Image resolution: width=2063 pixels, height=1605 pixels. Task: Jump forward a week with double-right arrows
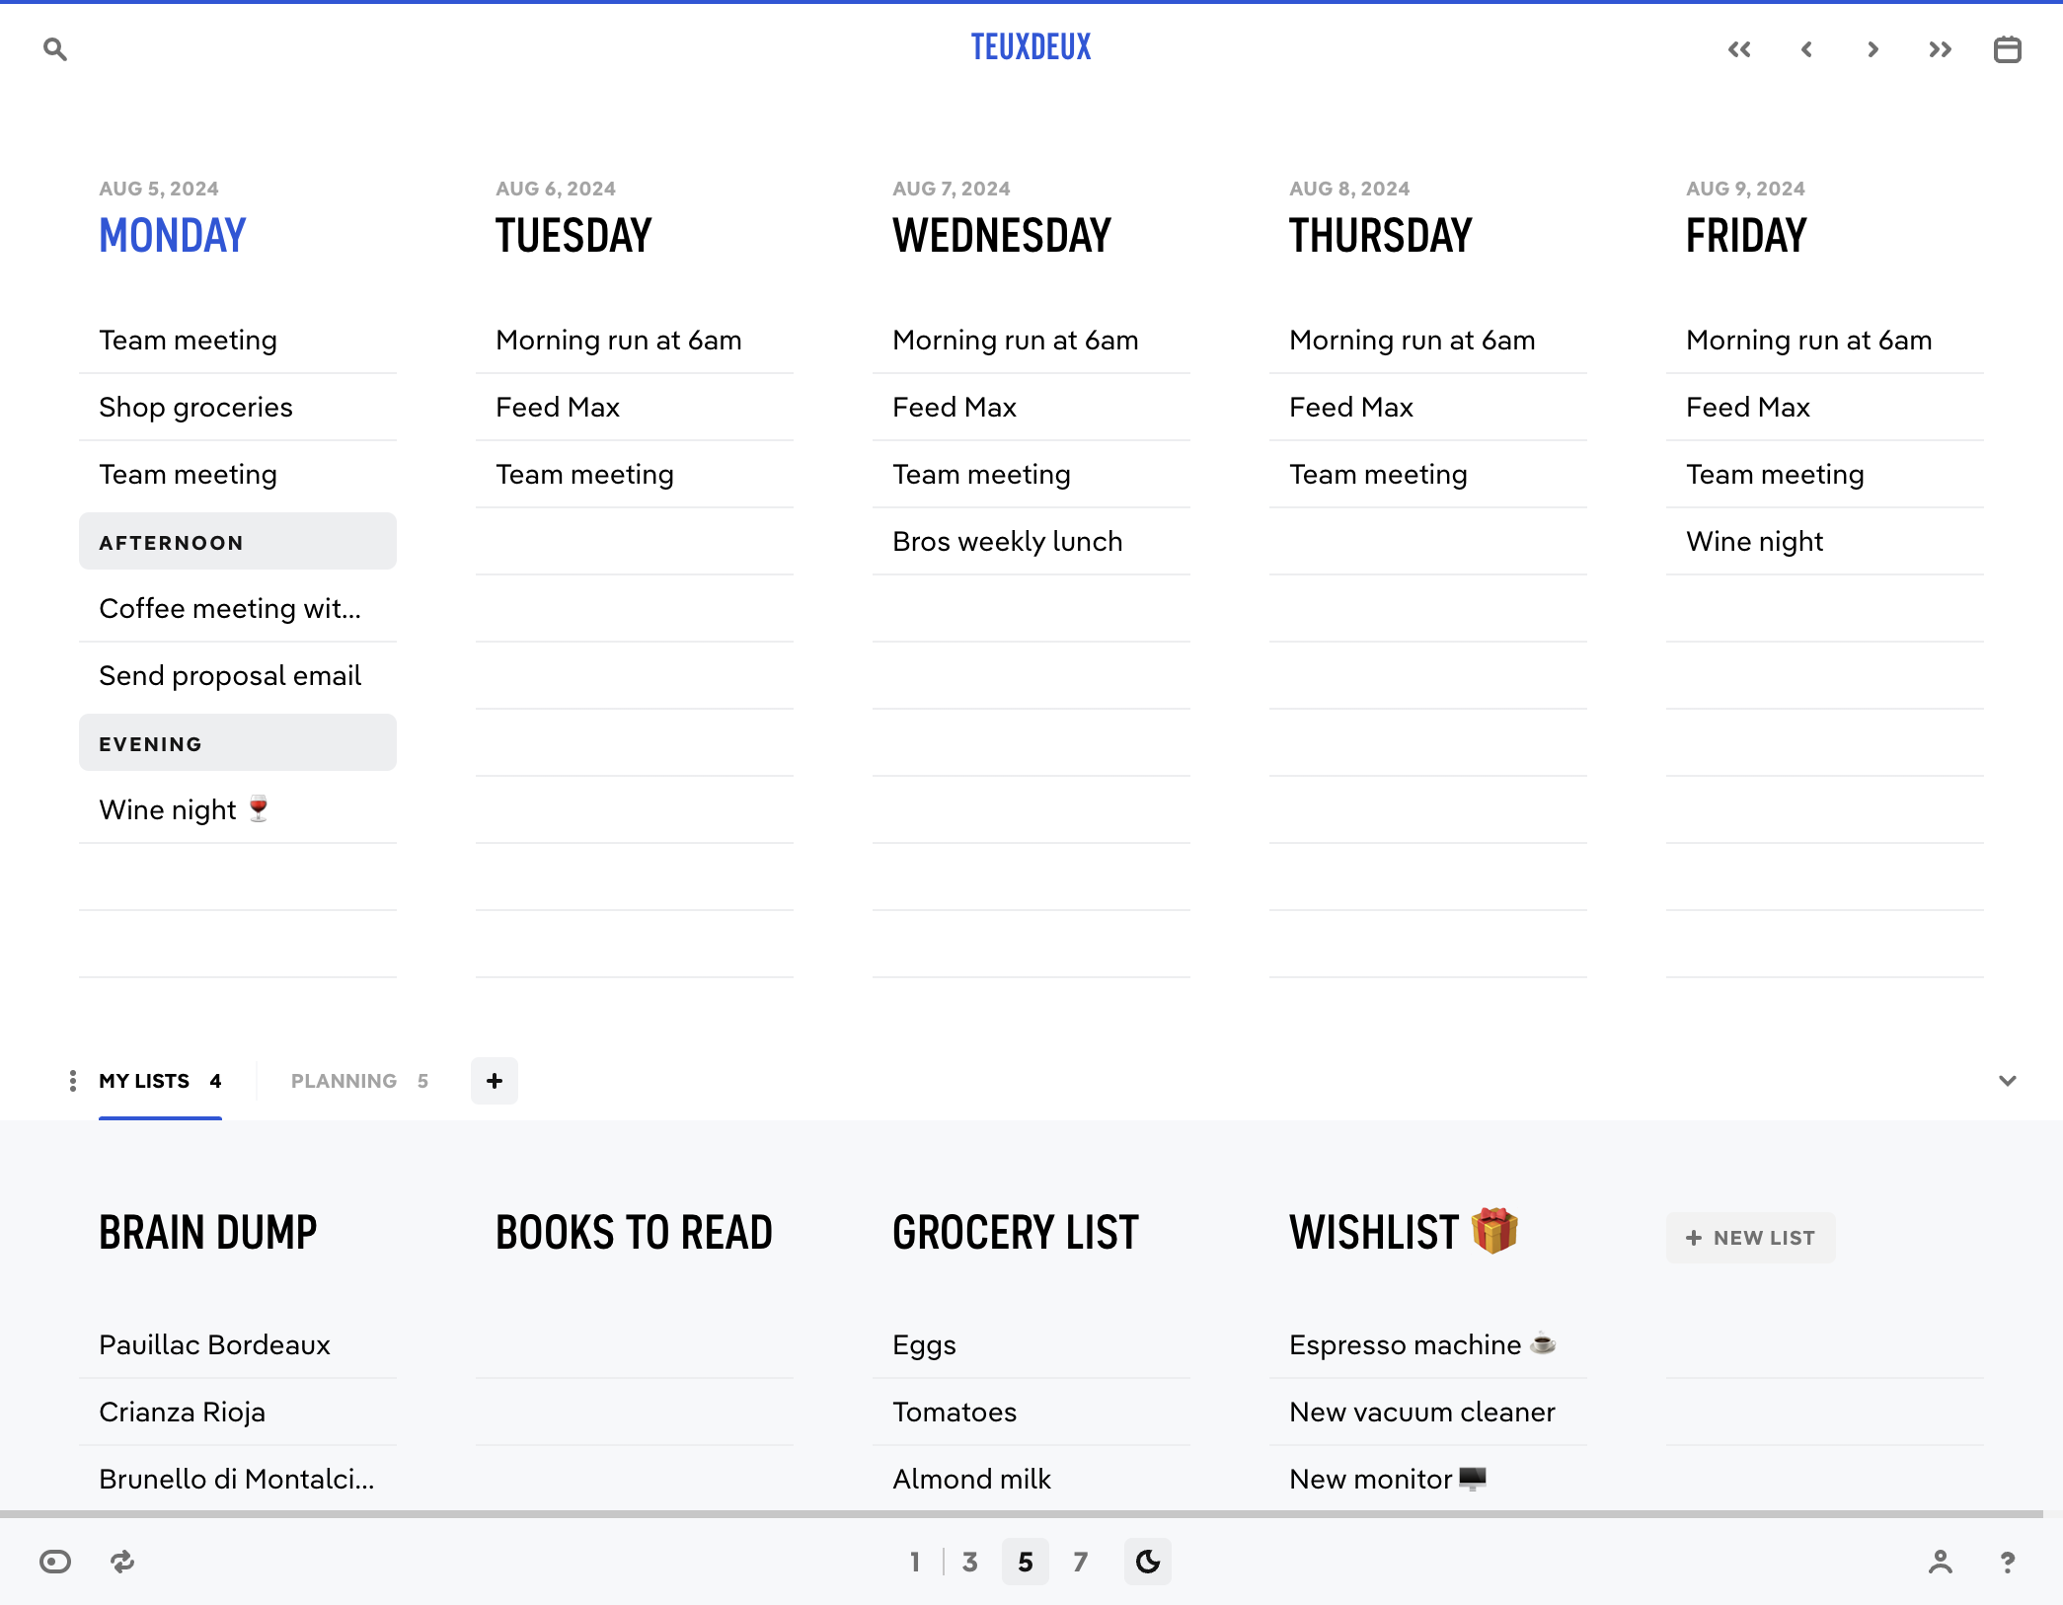(x=1941, y=49)
